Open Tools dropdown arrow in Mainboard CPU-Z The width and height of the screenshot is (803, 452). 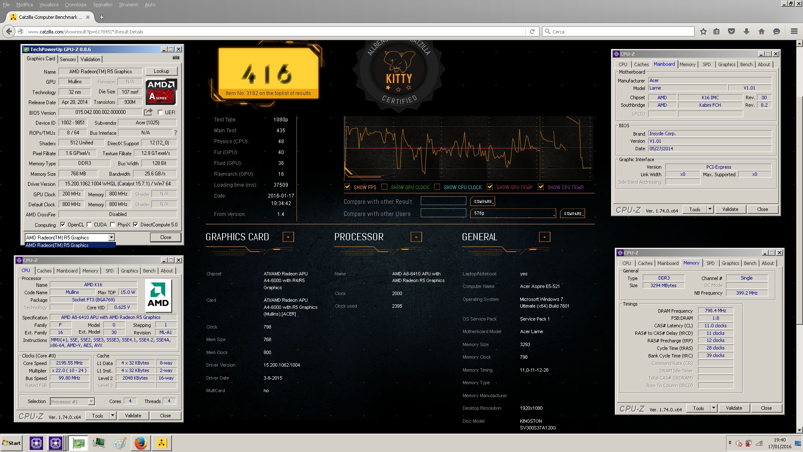pos(710,209)
